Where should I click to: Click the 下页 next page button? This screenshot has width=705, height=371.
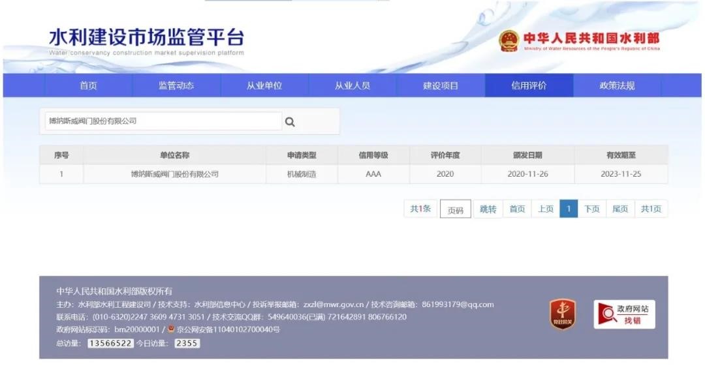point(591,209)
